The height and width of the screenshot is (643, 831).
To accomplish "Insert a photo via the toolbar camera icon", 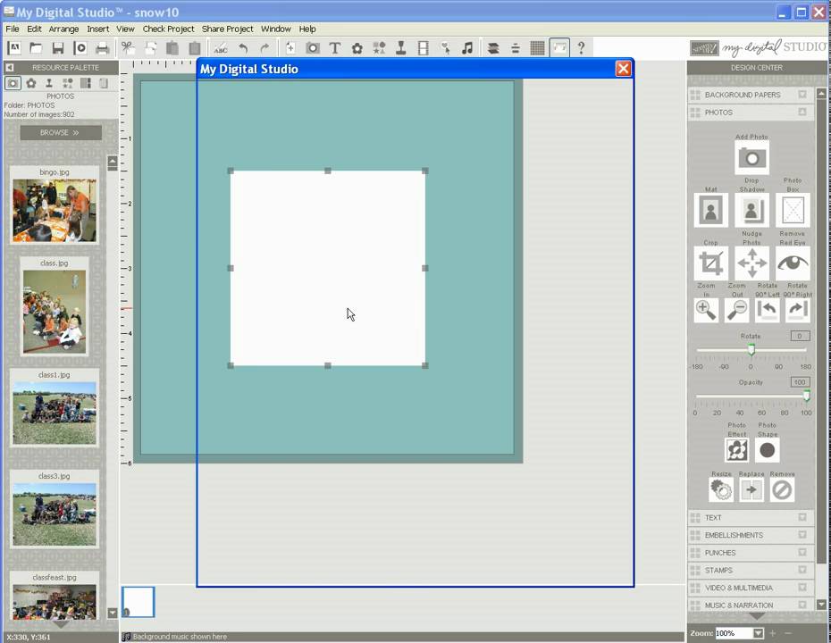I will click(313, 48).
